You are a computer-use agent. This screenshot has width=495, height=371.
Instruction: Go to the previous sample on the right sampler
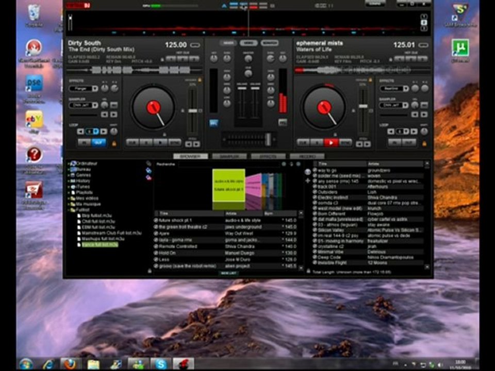415,114
